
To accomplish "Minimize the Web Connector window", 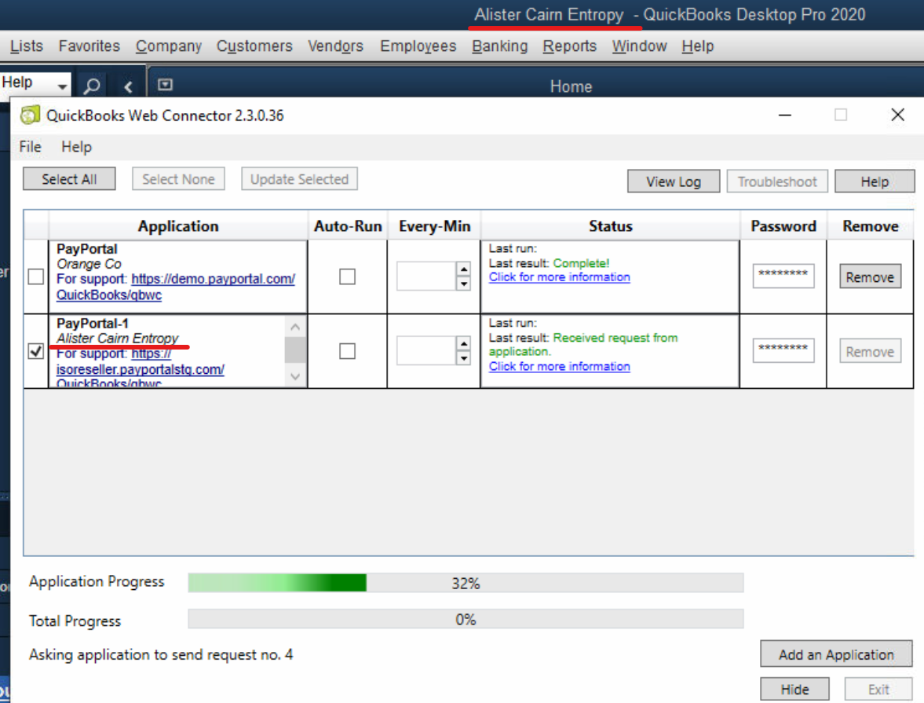I will [784, 115].
